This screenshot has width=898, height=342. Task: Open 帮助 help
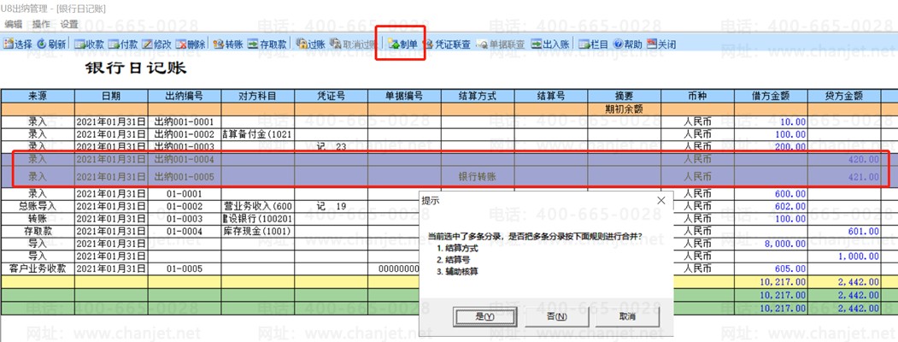pyautogui.click(x=627, y=44)
